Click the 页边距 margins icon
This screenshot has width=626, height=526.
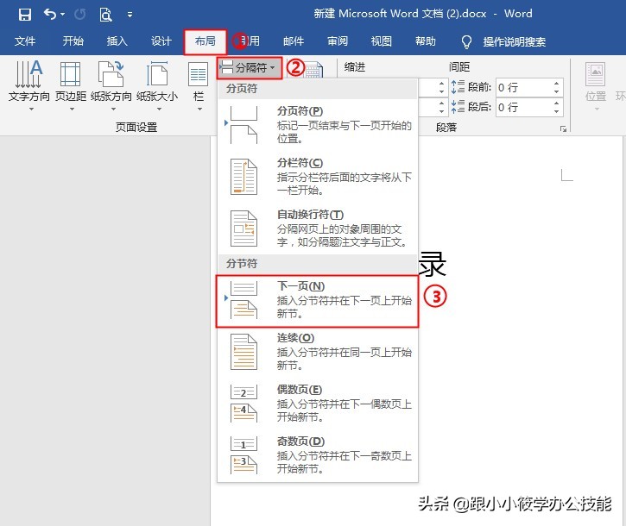70,74
